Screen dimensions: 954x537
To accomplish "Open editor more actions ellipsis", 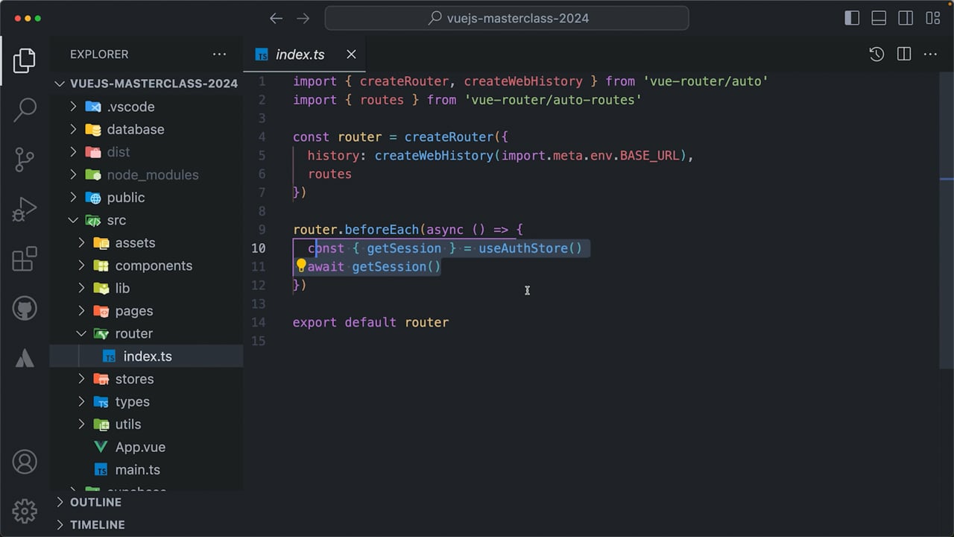I will [930, 54].
